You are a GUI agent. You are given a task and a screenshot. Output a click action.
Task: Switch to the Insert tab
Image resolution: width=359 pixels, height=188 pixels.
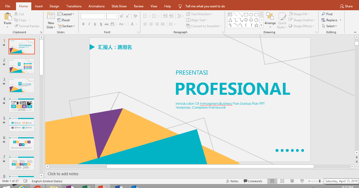click(39, 6)
